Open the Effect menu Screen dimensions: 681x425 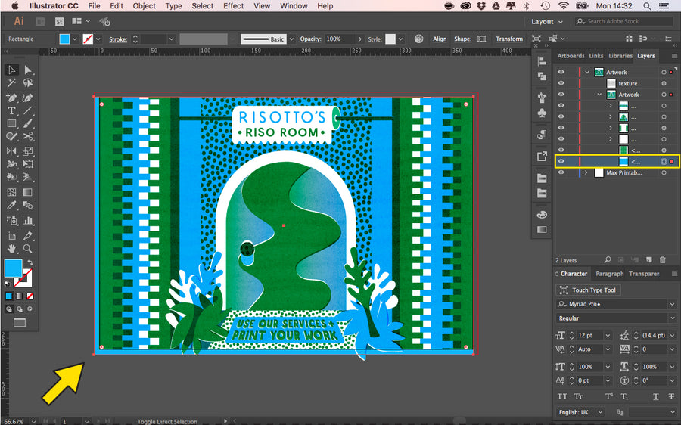[x=233, y=6]
